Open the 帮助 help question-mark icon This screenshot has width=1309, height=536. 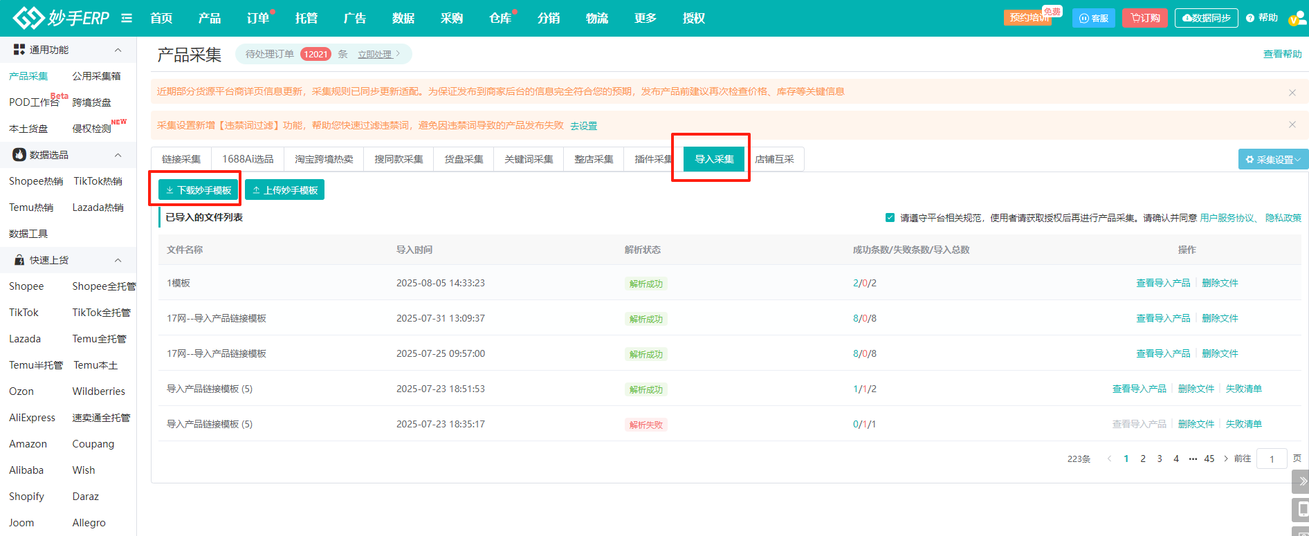click(x=1250, y=18)
